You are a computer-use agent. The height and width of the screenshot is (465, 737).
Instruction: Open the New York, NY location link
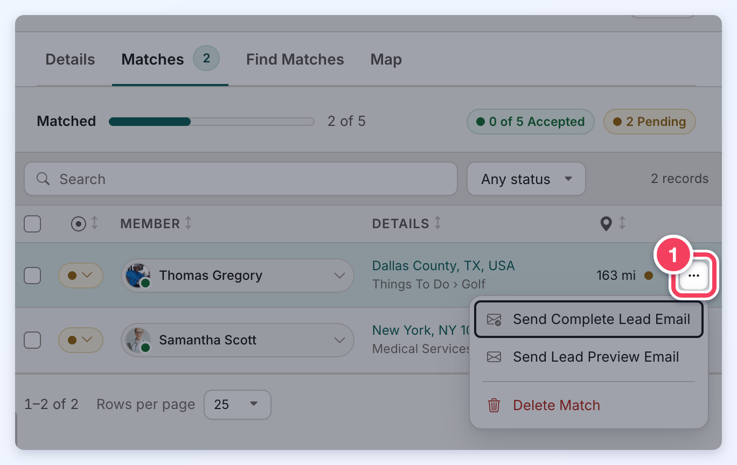422,330
